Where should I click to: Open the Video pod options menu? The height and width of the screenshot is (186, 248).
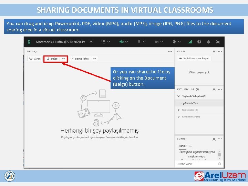point(220,51)
